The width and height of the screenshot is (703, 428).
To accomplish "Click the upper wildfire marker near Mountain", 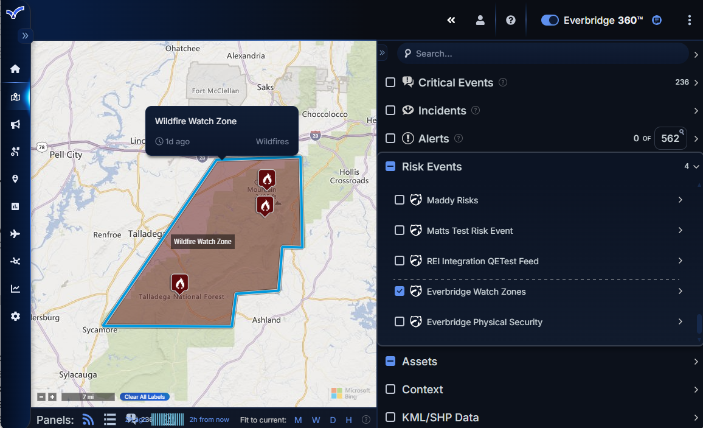I will 267,180.
